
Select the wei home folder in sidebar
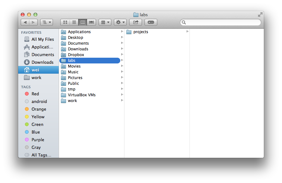pyautogui.click(x=39, y=70)
